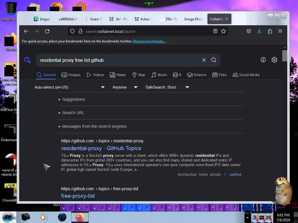Show hidden tray icons arrow

(x=247, y=218)
